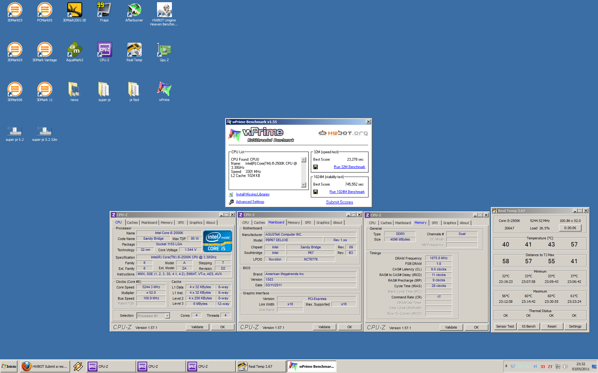This screenshot has height=373, width=598.
Task: Open the Fraps desktop shortcut
Action: click(104, 12)
